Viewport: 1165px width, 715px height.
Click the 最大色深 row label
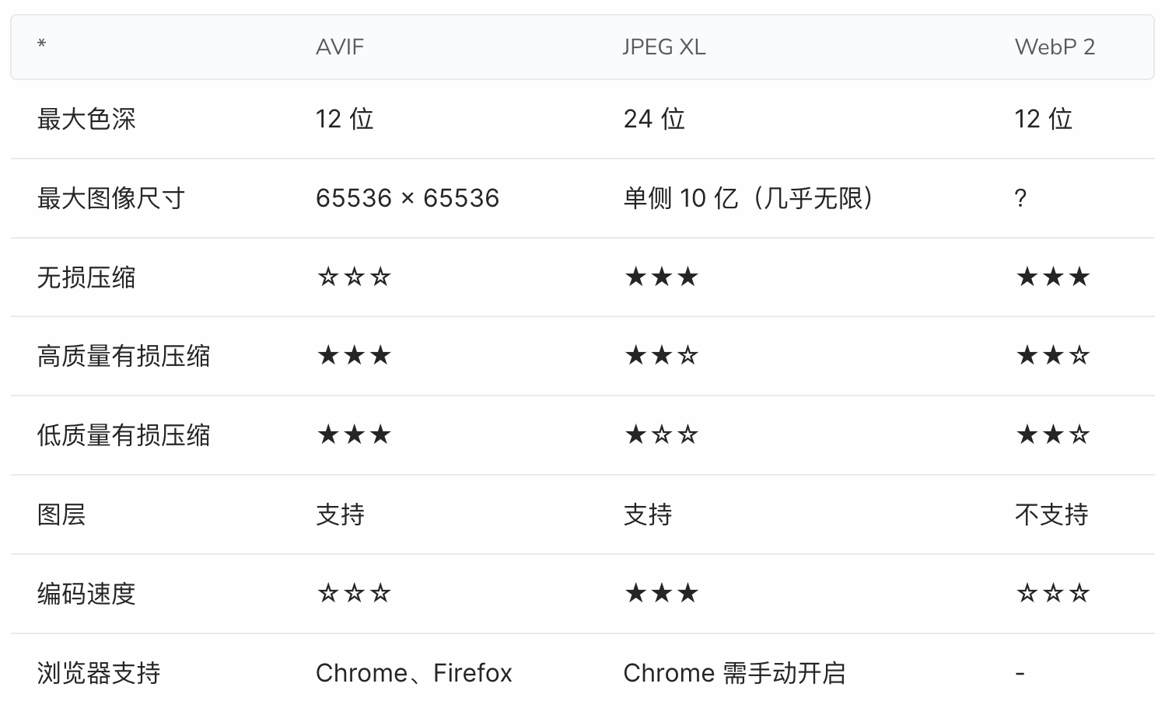pos(86,119)
